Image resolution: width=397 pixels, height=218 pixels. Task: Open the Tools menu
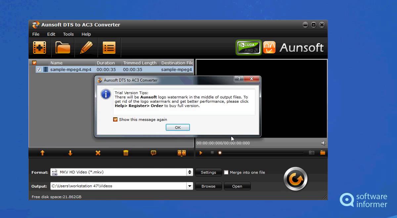point(68,34)
